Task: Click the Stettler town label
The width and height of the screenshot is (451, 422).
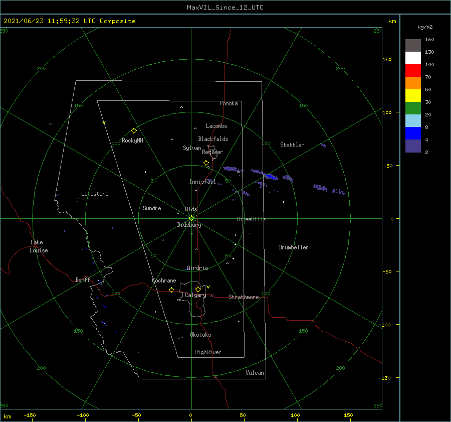Action: (x=292, y=145)
